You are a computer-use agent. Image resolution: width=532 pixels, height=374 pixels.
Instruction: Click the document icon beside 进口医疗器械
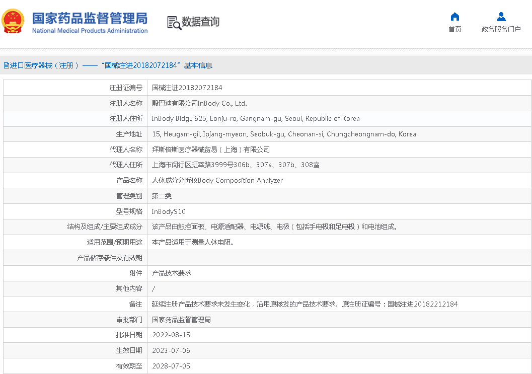tap(6, 65)
